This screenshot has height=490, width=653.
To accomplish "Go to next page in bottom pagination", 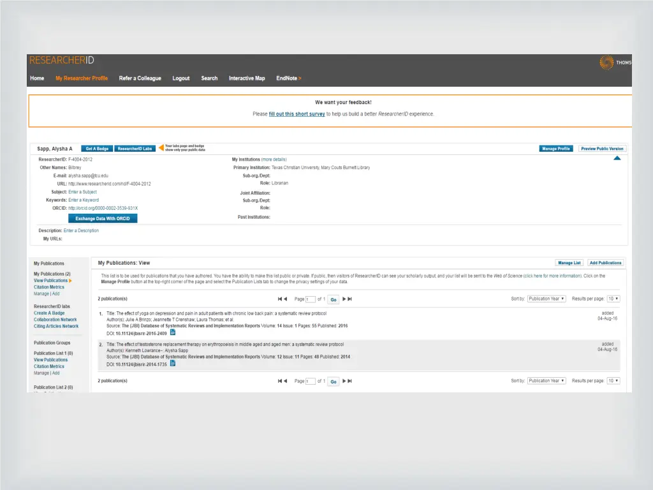I will (x=344, y=381).
